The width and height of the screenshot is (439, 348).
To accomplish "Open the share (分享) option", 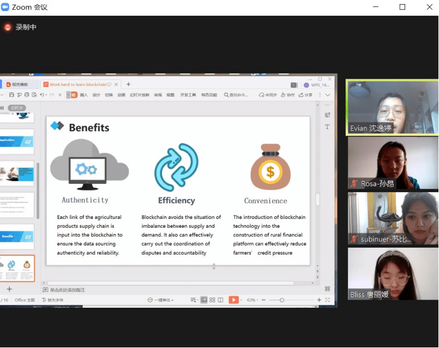I will point(306,95).
